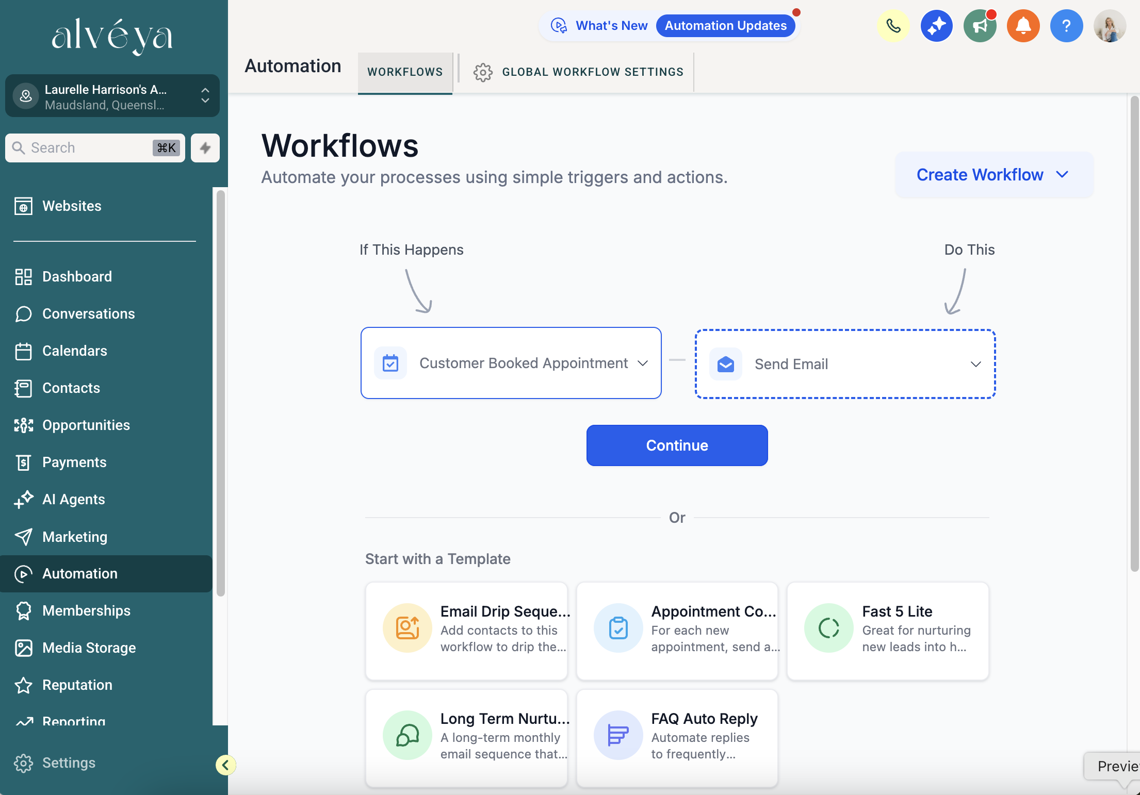Open the What's New link
Viewport: 1140px width, 795px height.
pyautogui.click(x=611, y=26)
